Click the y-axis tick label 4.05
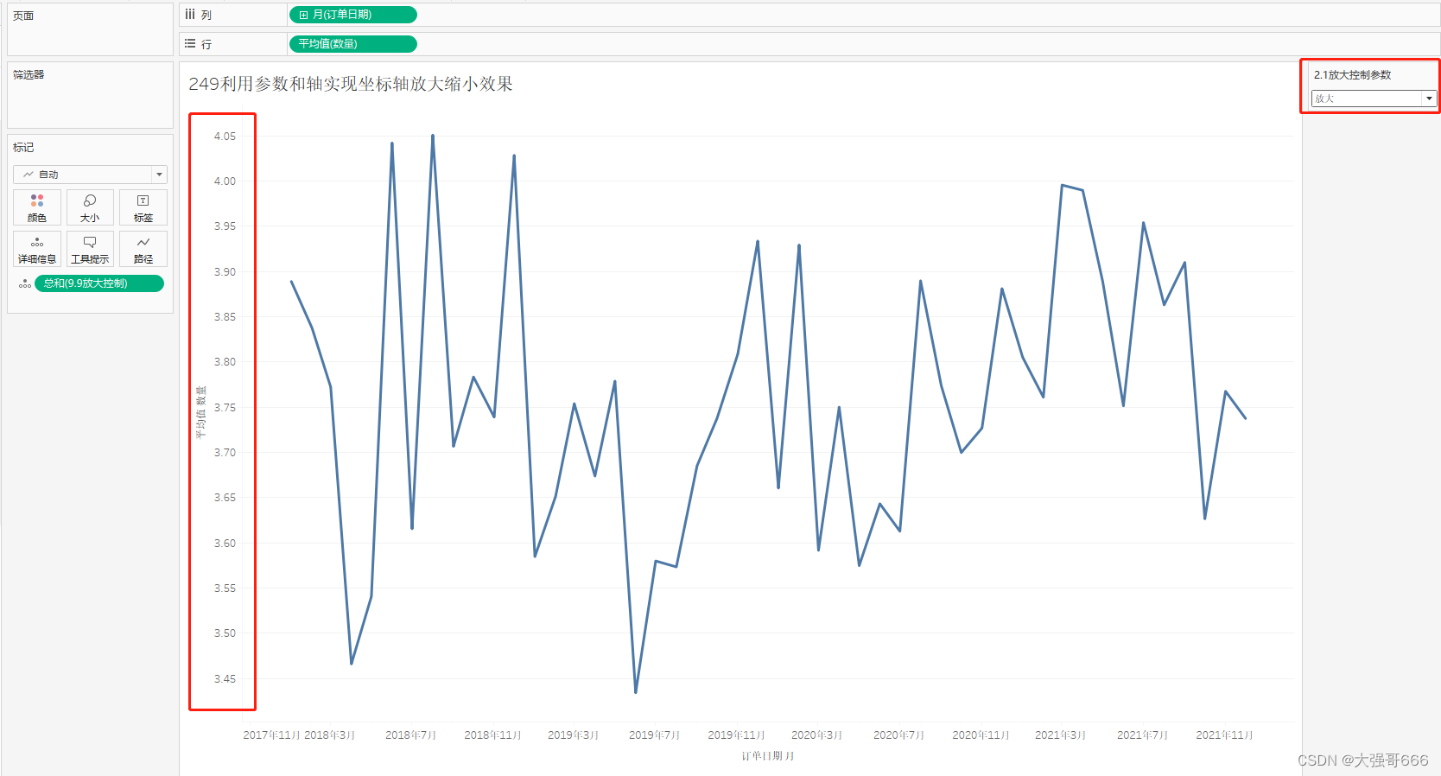Screen dimensions: 1441x776 (x=225, y=136)
